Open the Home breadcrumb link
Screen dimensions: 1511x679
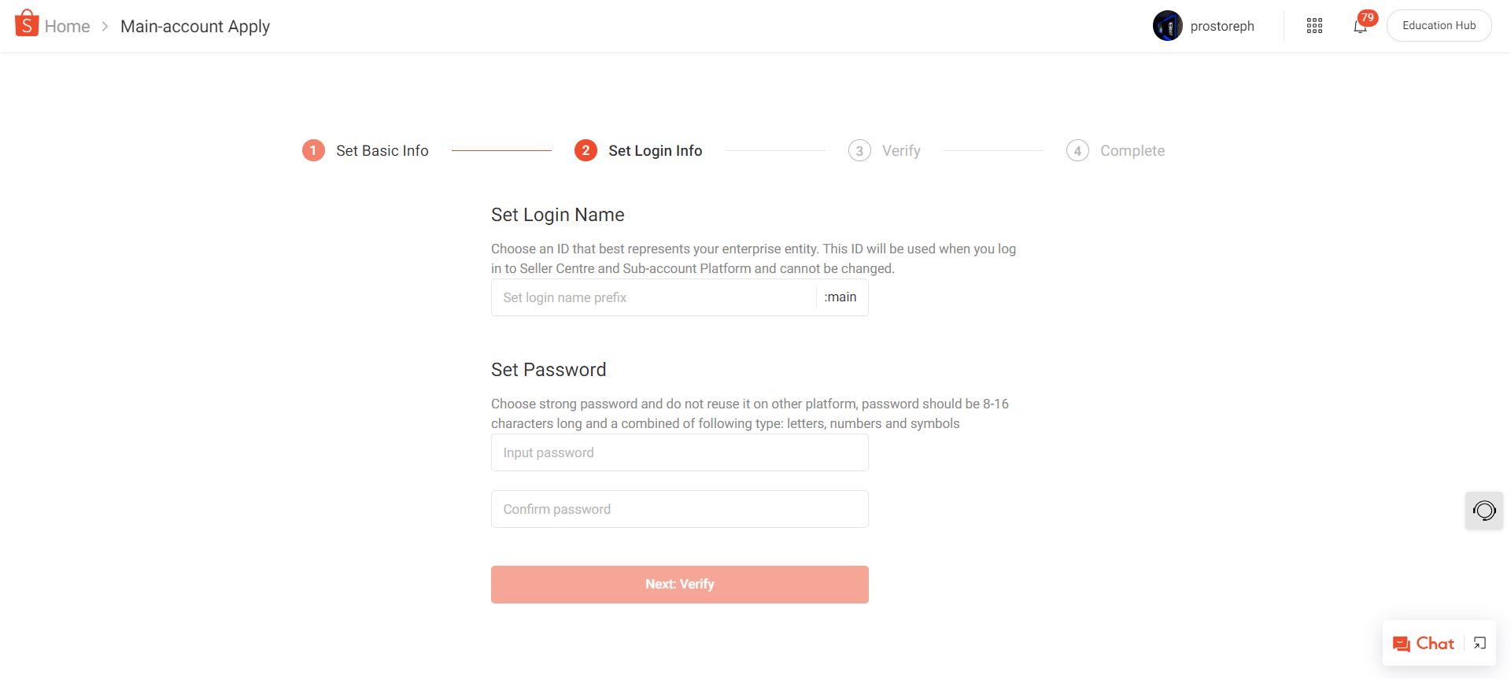click(x=68, y=26)
